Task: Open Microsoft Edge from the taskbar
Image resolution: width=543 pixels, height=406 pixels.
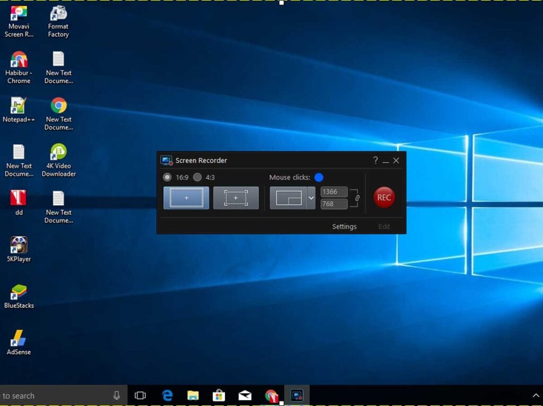Action: pyautogui.click(x=167, y=395)
